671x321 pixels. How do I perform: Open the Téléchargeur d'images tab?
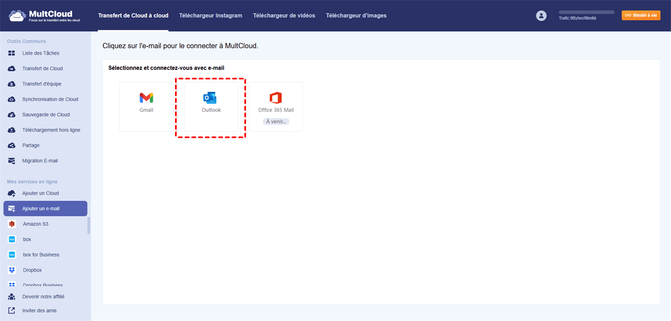pos(356,16)
